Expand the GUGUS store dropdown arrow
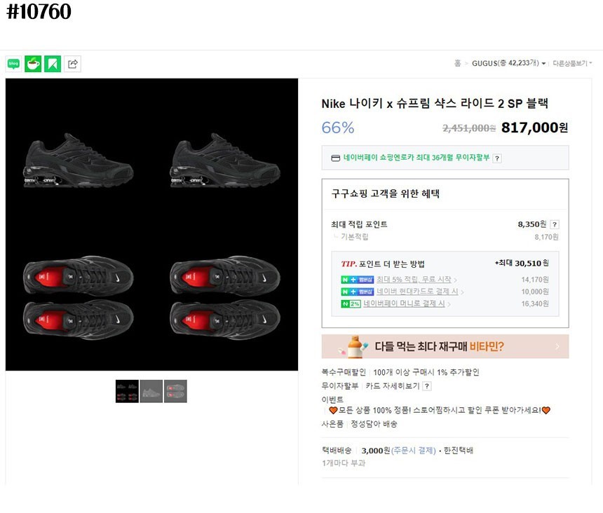Image resolution: width=603 pixels, height=513 pixels. [x=543, y=64]
